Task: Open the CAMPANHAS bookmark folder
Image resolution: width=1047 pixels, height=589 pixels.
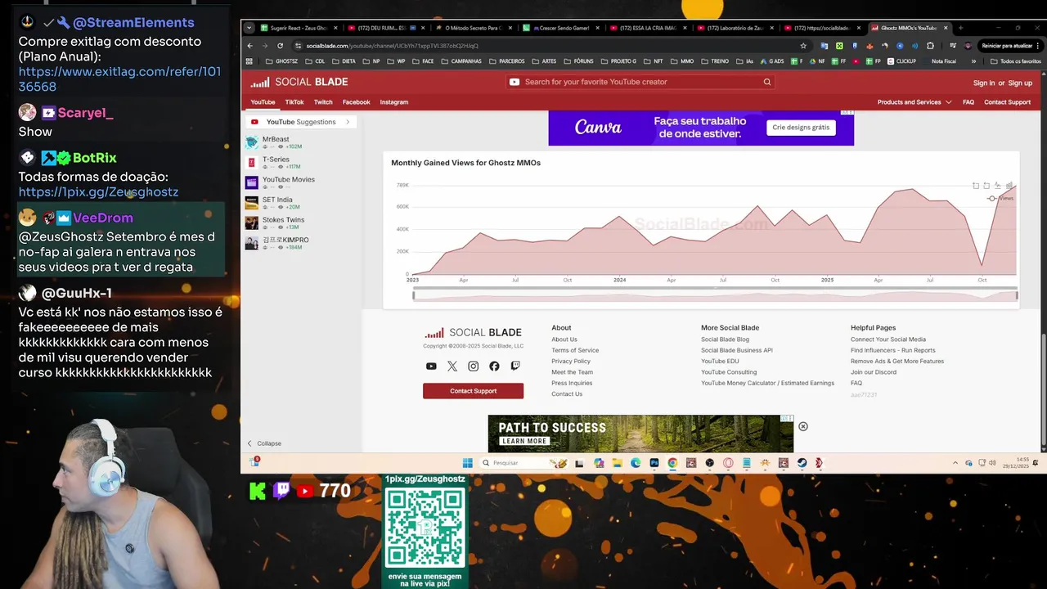Action: (461, 61)
